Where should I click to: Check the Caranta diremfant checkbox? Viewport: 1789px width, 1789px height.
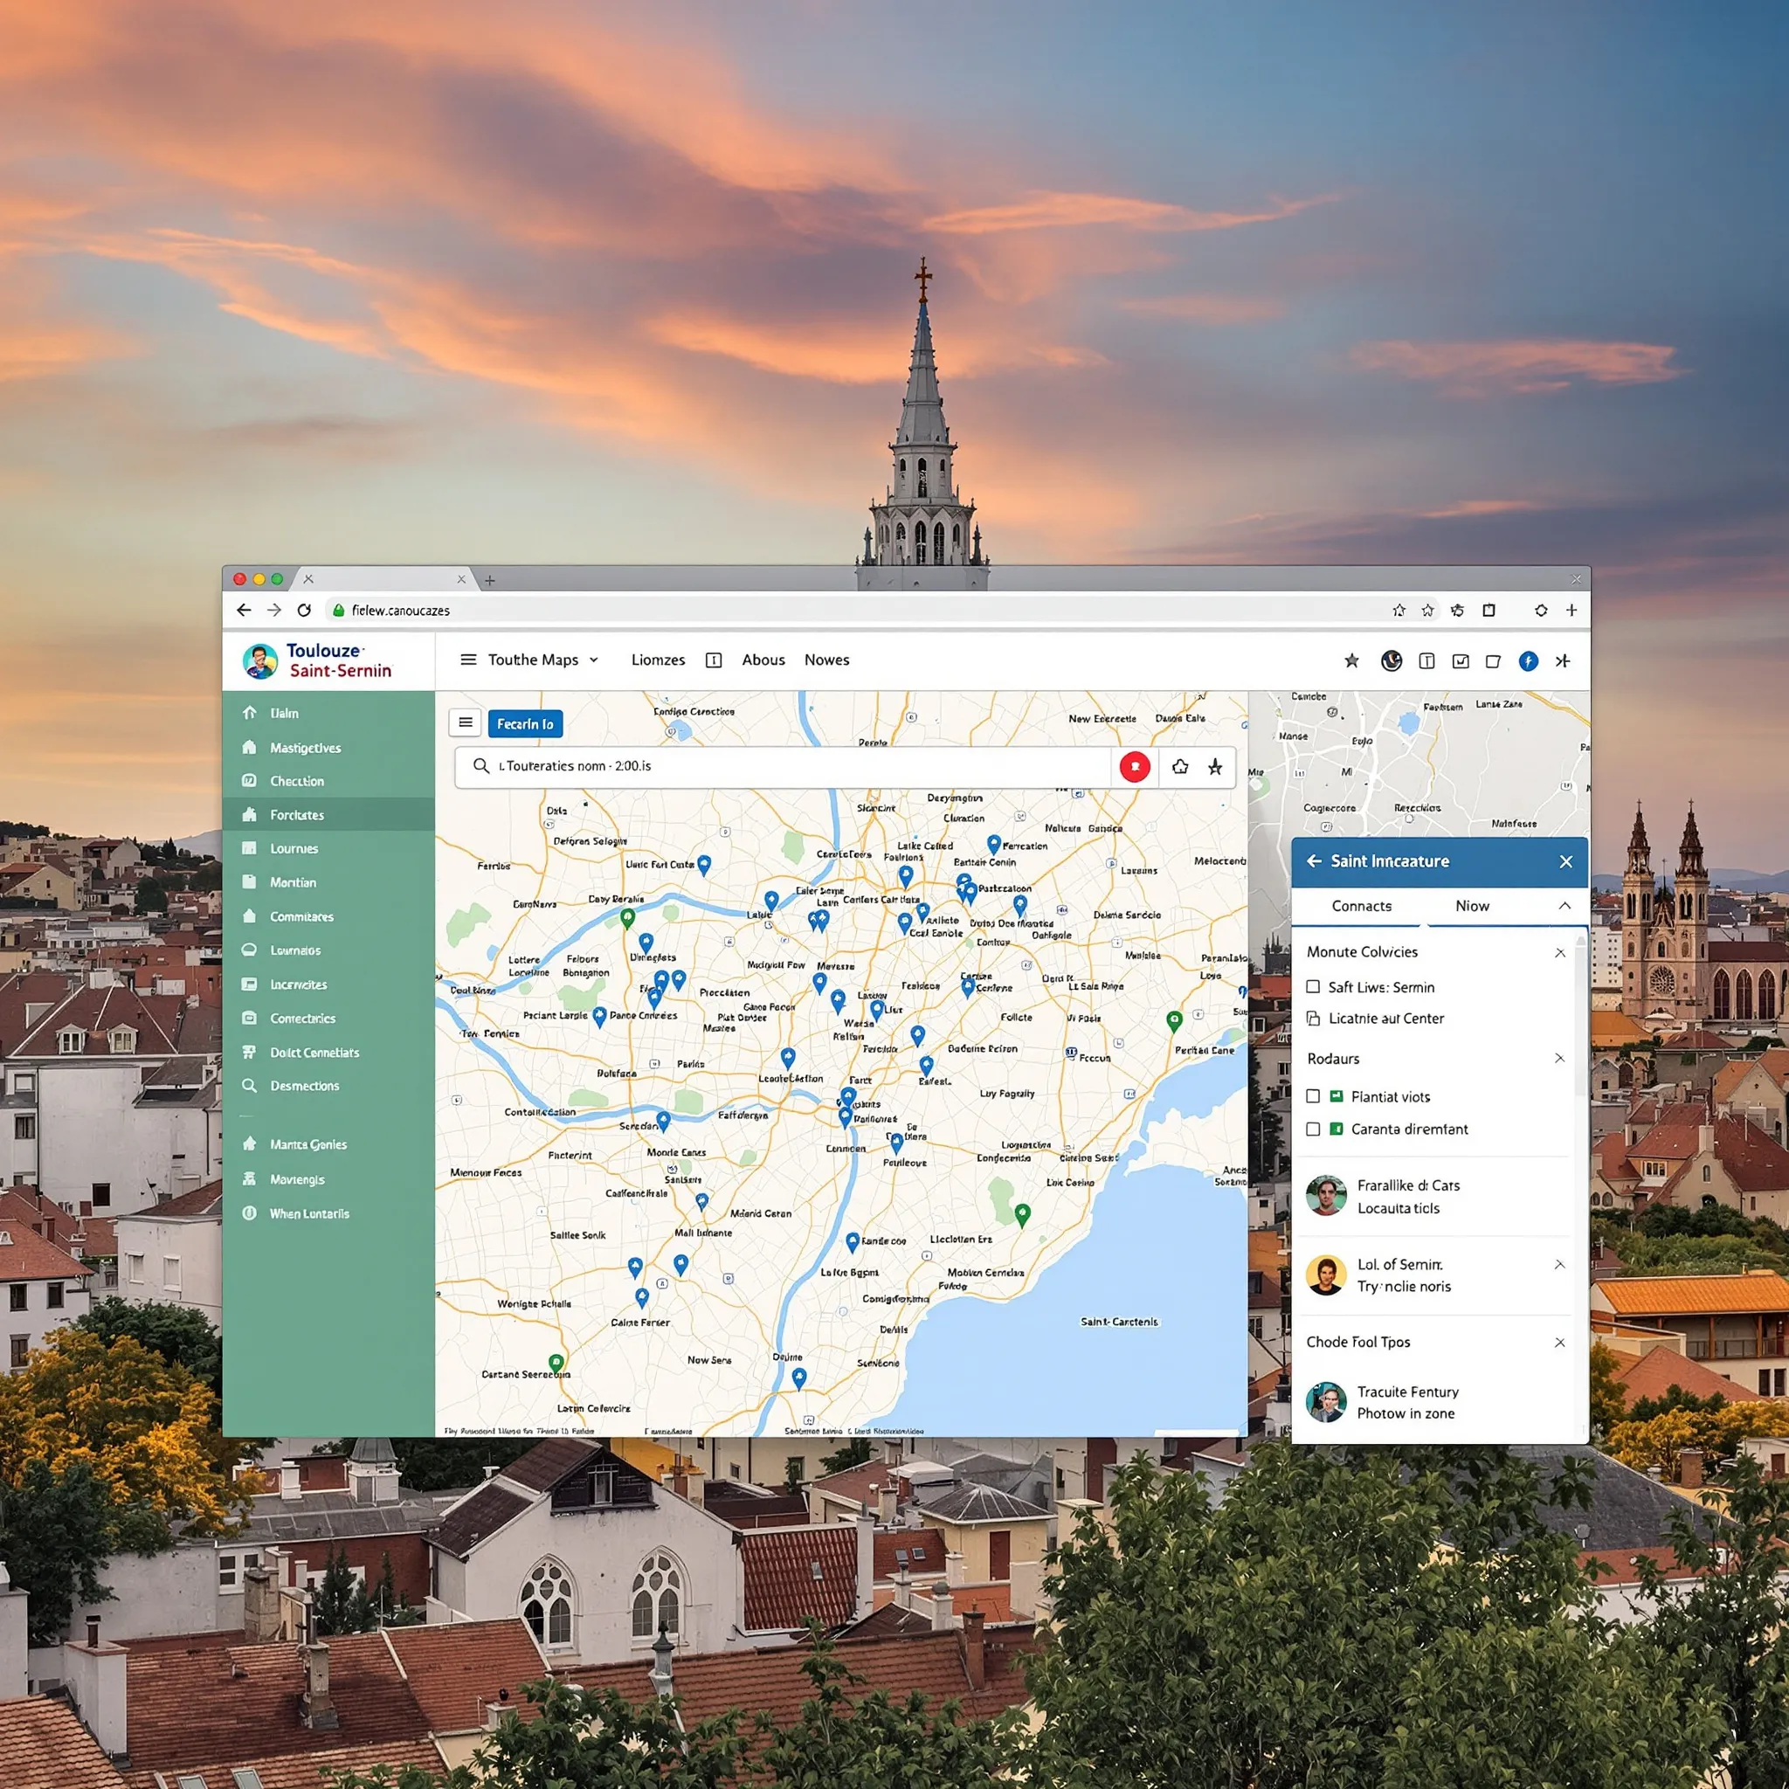(1312, 1129)
